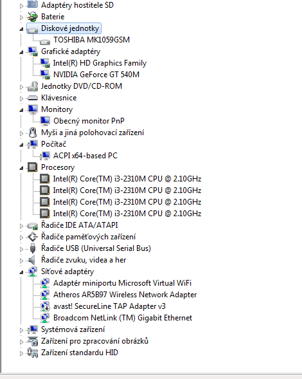Select Intel(R) HD Graphics Family label

pyautogui.click(x=100, y=63)
